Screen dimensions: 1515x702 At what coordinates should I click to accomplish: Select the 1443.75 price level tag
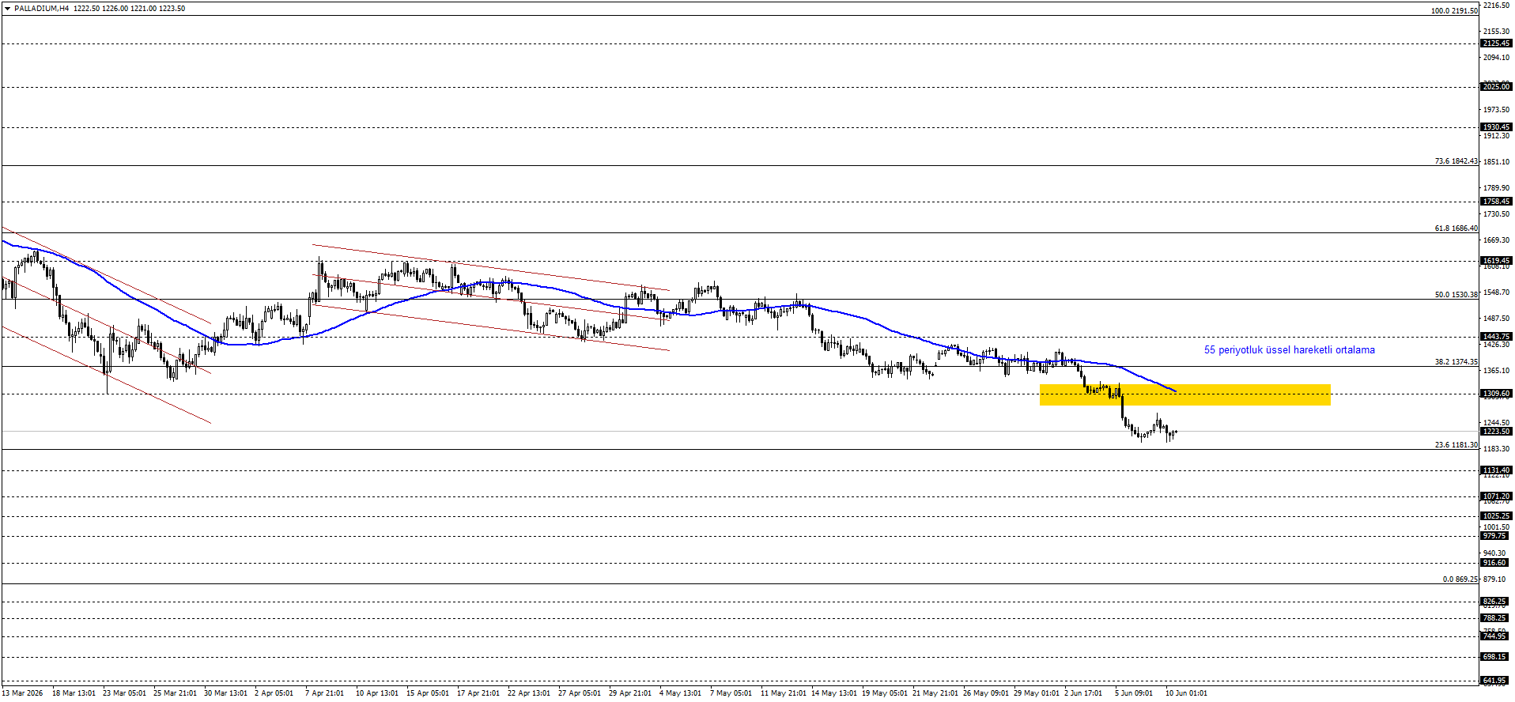(1496, 337)
